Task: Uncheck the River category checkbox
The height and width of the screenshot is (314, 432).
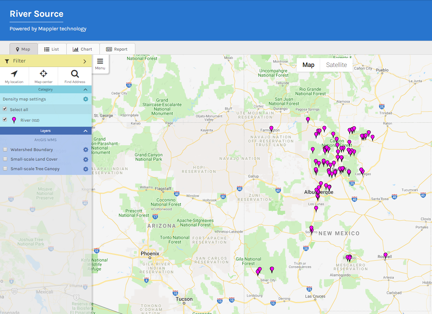Action: click(x=5, y=120)
